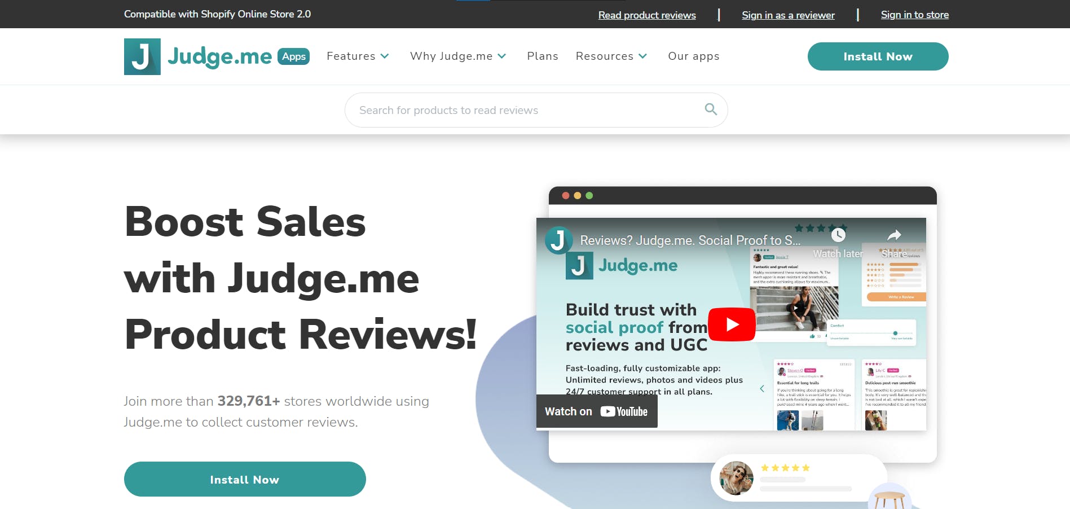This screenshot has height=509, width=1070.
Task: Click Sign in as a reviewer
Action: (788, 15)
